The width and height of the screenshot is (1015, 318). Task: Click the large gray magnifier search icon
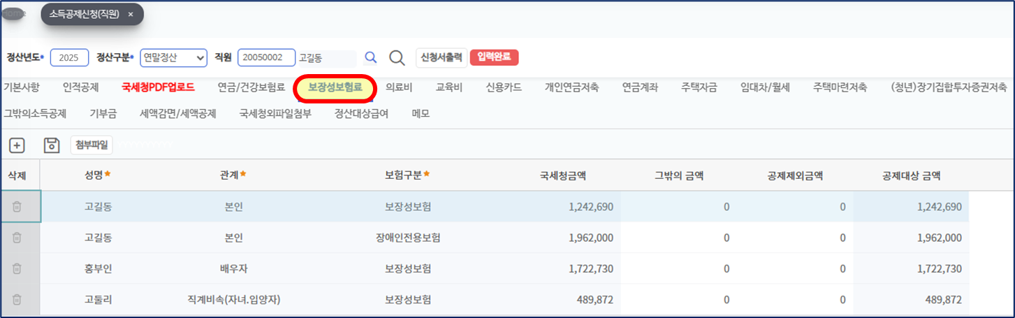pos(397,57)
